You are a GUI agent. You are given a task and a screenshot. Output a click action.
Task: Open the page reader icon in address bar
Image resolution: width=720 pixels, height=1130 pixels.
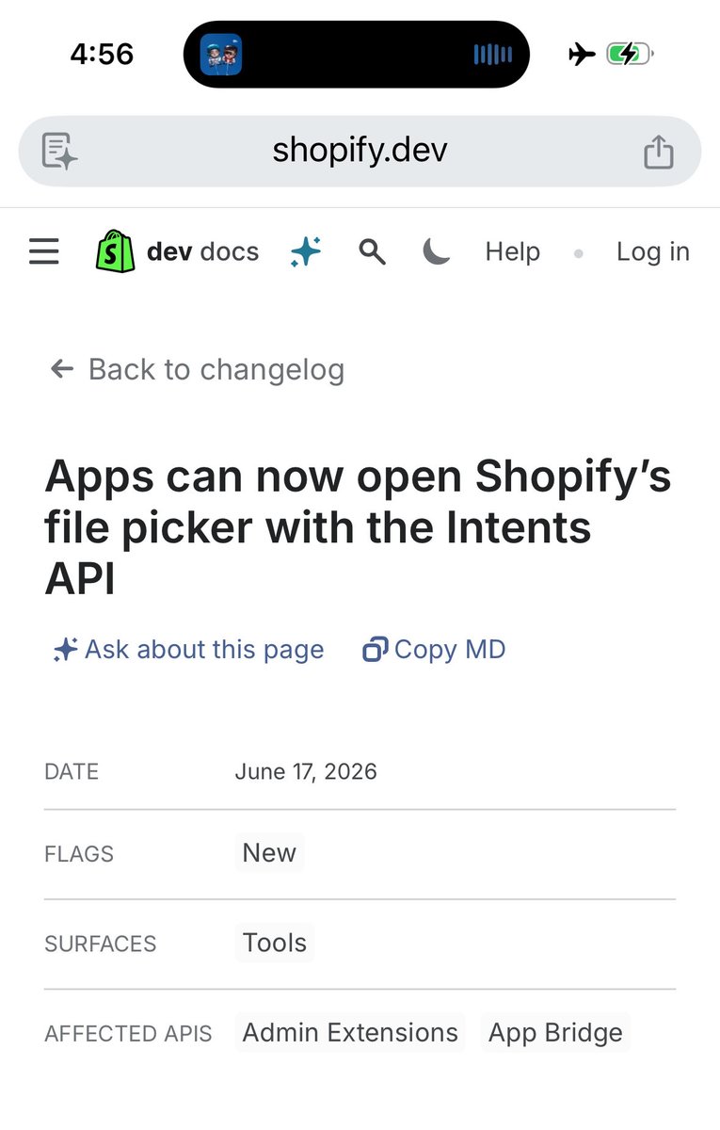click(x=59, y=151)
